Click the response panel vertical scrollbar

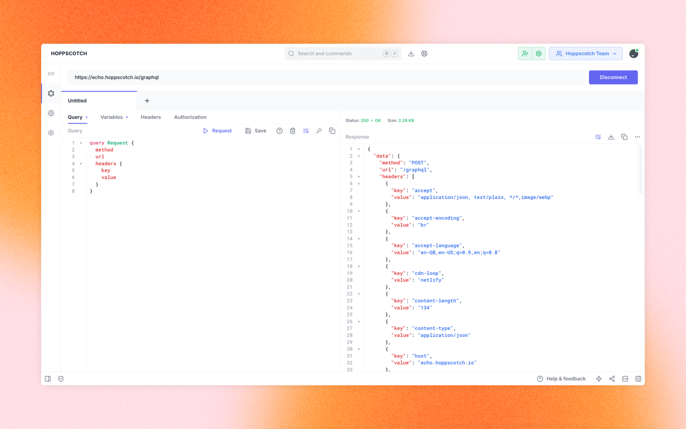click(640, 170)
